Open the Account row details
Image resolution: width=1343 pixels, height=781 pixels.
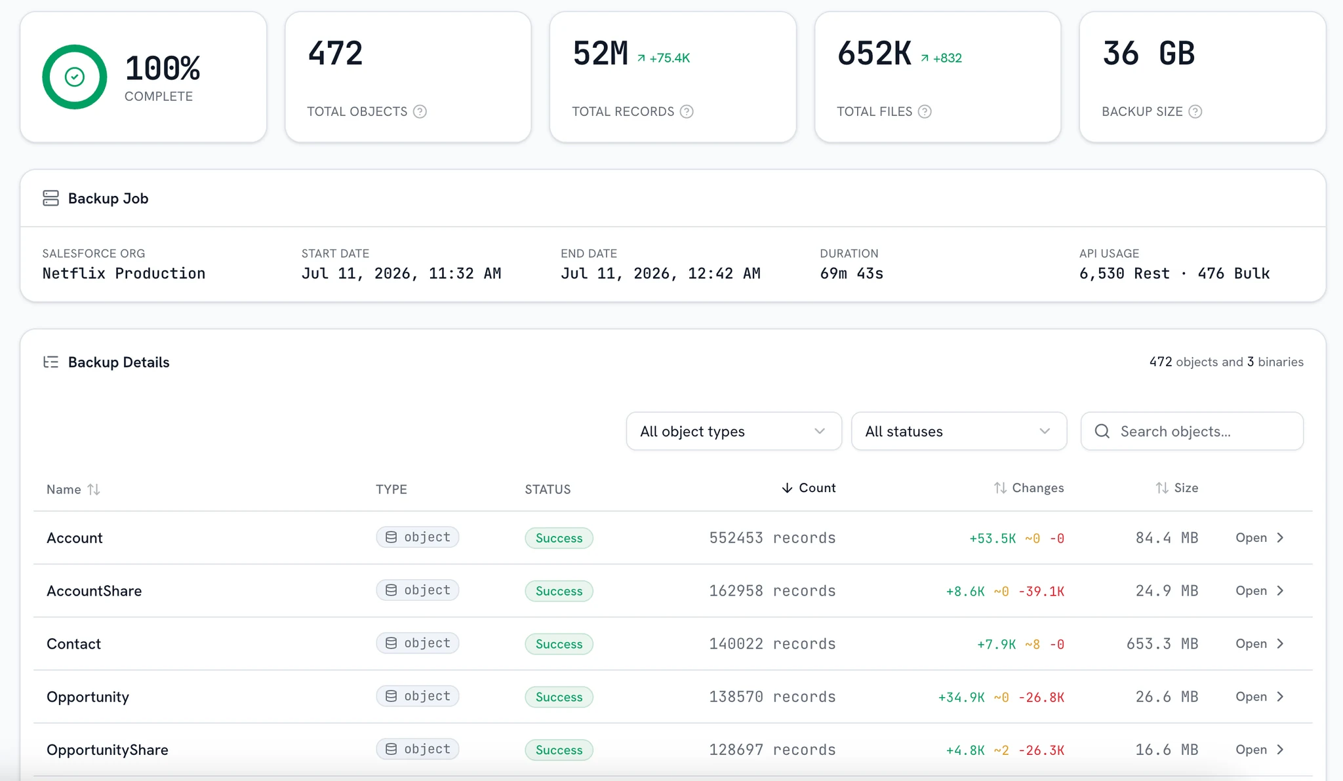tap(1259, 538)
